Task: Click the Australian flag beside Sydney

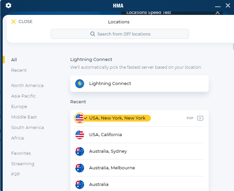Action: click(x=80, y=151)
